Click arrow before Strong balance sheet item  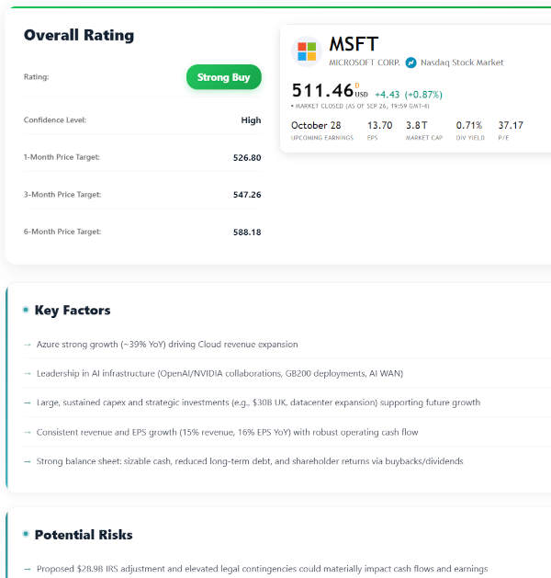pyautogui.click(x=28, y=461)
